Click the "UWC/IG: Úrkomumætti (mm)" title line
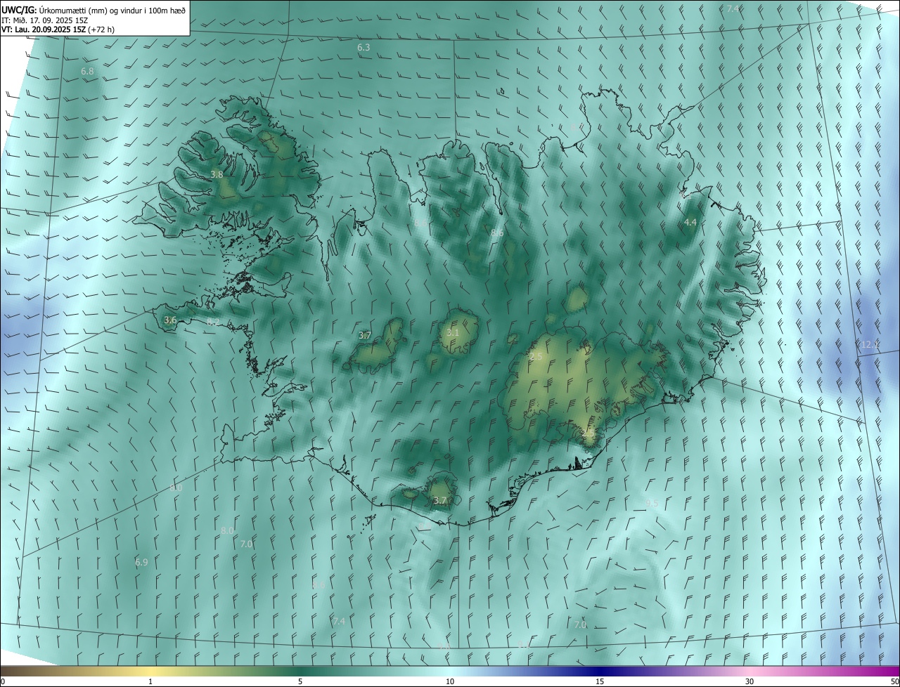Image resolution: width=900 pixels, height=687 pixels. point(94,10)
